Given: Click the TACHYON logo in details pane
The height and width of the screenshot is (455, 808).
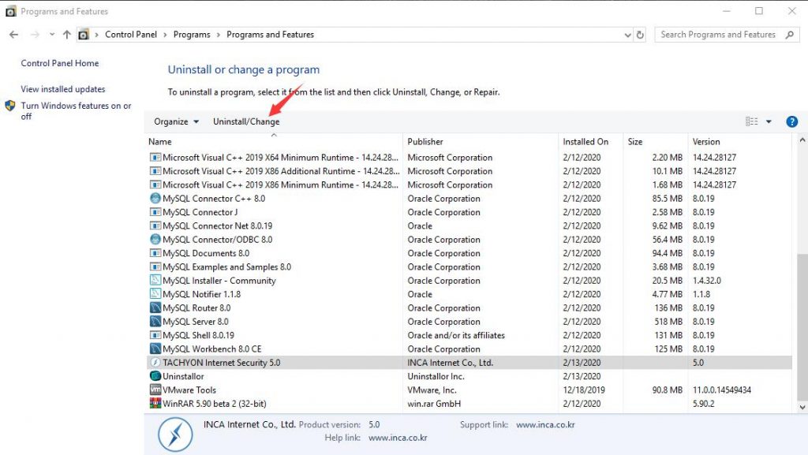Looking at the screenshot, I should [x=175, y=434].
